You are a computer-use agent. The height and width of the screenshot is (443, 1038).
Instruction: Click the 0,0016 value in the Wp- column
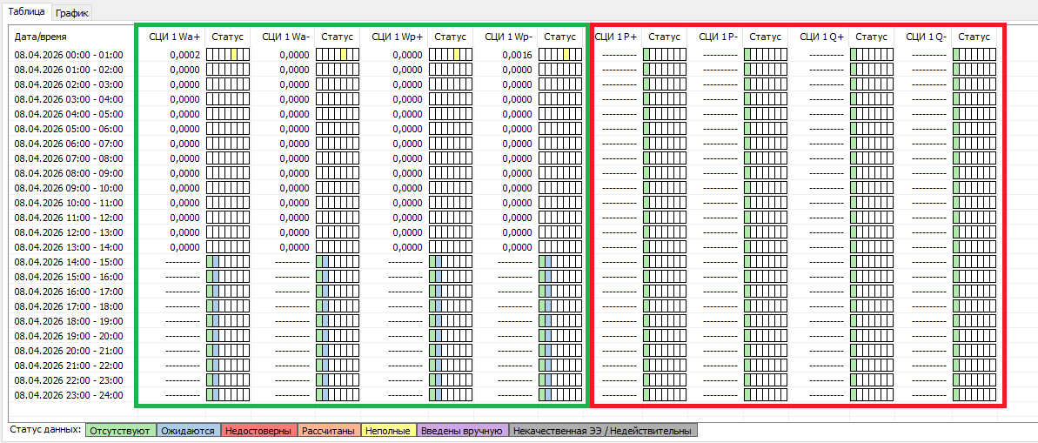pos(517,55)
